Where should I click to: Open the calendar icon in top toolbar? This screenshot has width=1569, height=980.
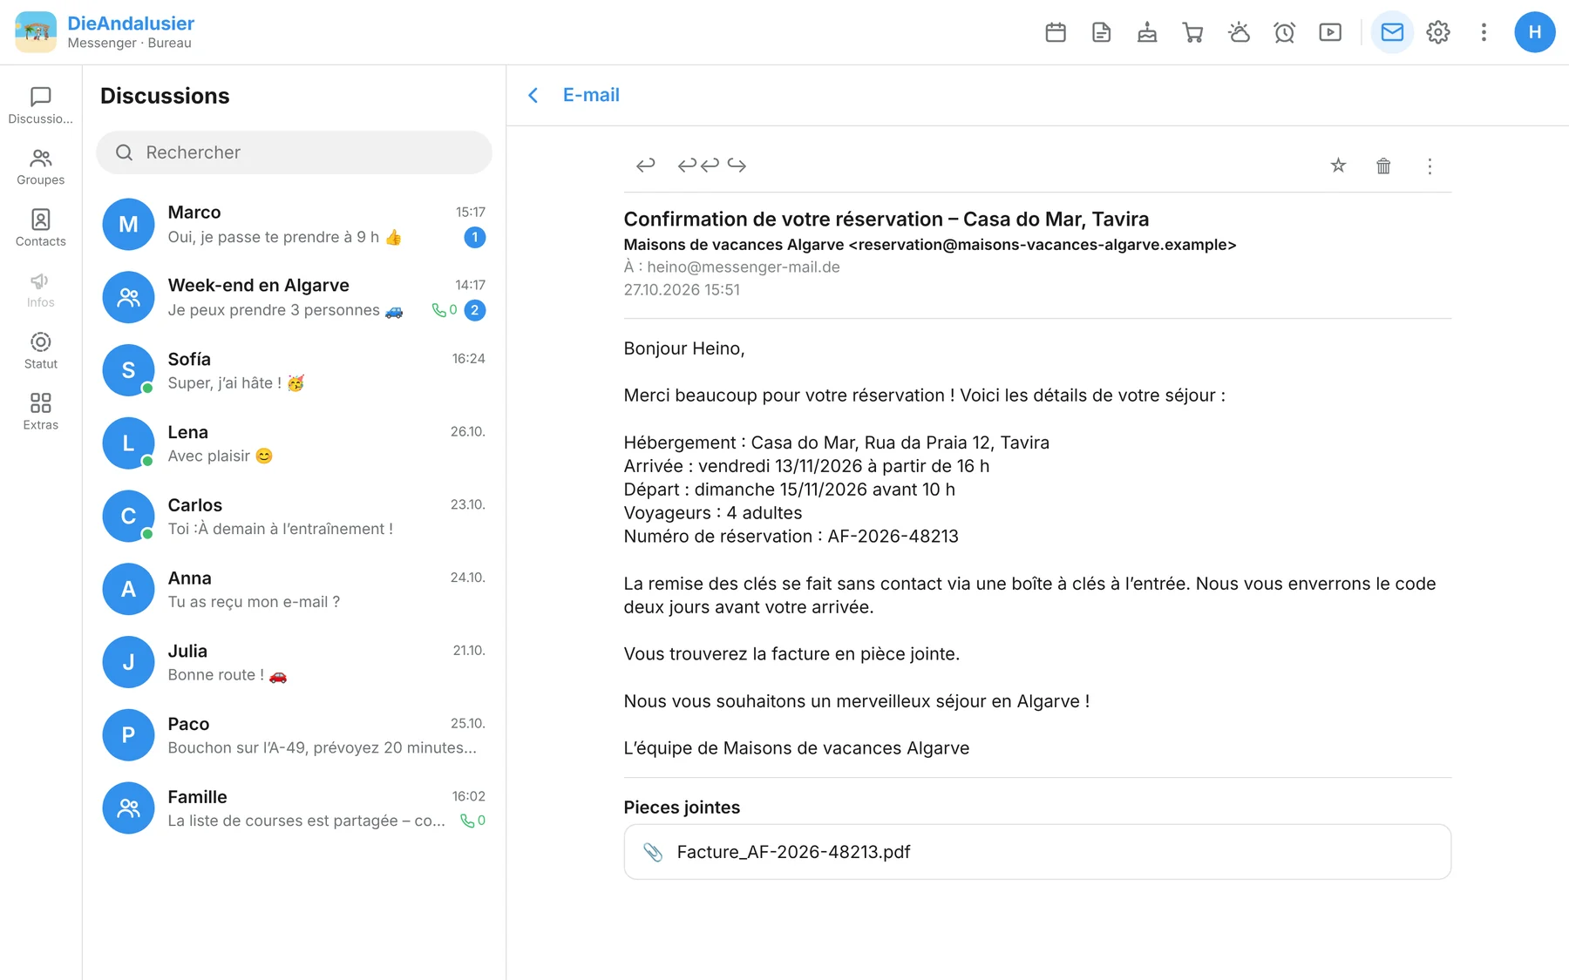tap(1056, 32)
